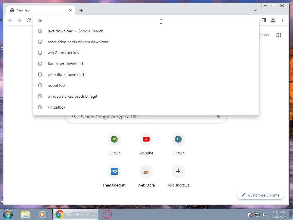Open Chrome three-dot menu
293x220 pixels.
pyautogui.click(x=282, y=20)
